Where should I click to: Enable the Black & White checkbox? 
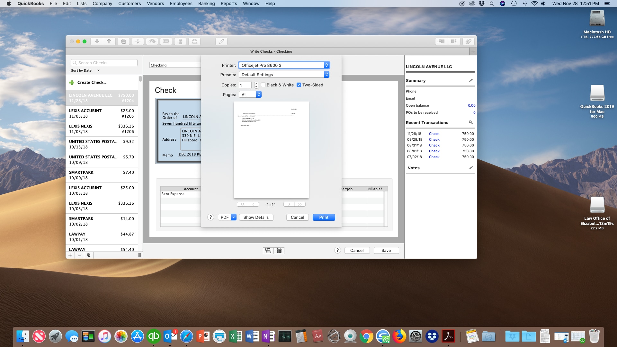pos(263,85)
